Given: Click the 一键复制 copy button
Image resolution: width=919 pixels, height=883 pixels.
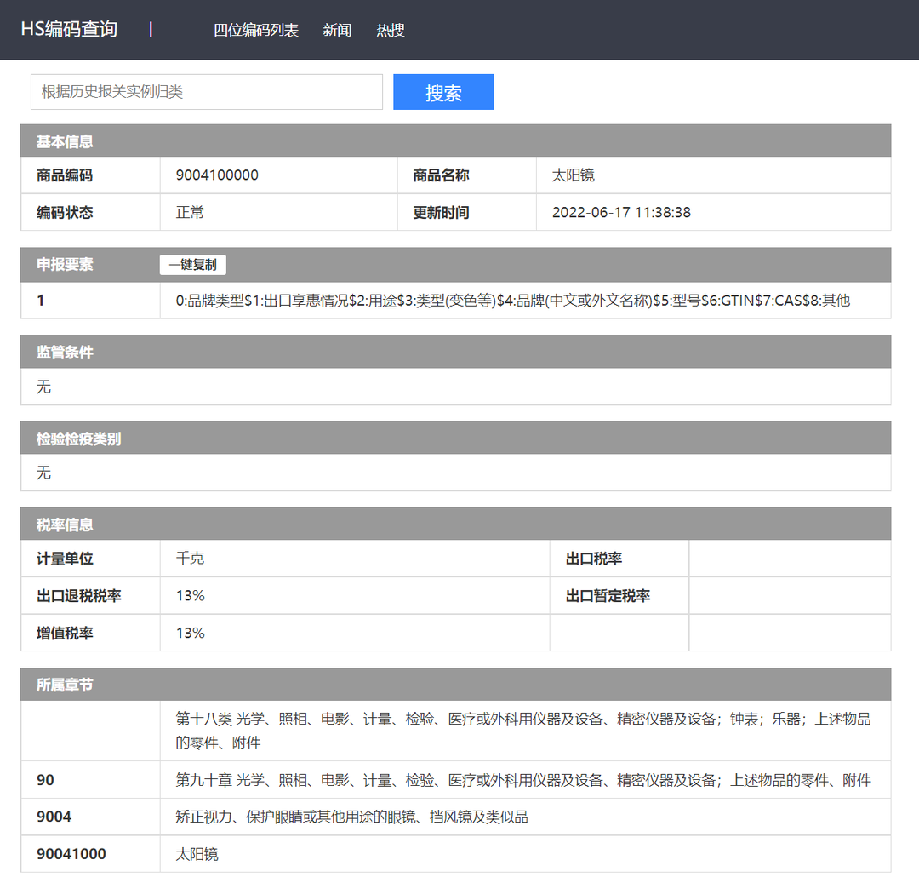Looking at the screenshot, I should 192,265.
